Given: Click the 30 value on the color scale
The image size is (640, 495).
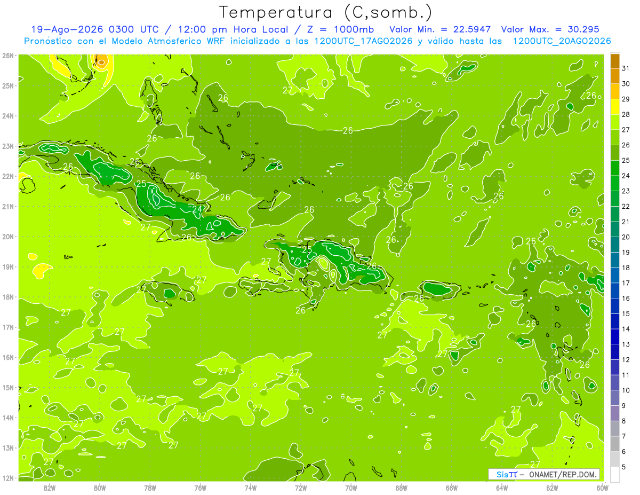Looking at the screenshot, I should pos(626,84).
